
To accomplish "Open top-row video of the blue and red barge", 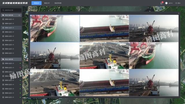I will [104, 28].
